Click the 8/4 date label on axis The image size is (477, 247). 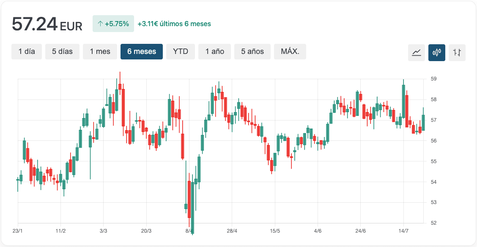189,231
